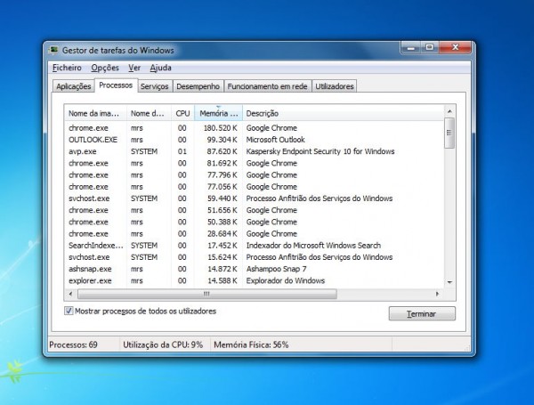Select chrome.exe row using 180.520 K
The height and width of the screenshot is (405, 534).
click(x=254, y=128)
